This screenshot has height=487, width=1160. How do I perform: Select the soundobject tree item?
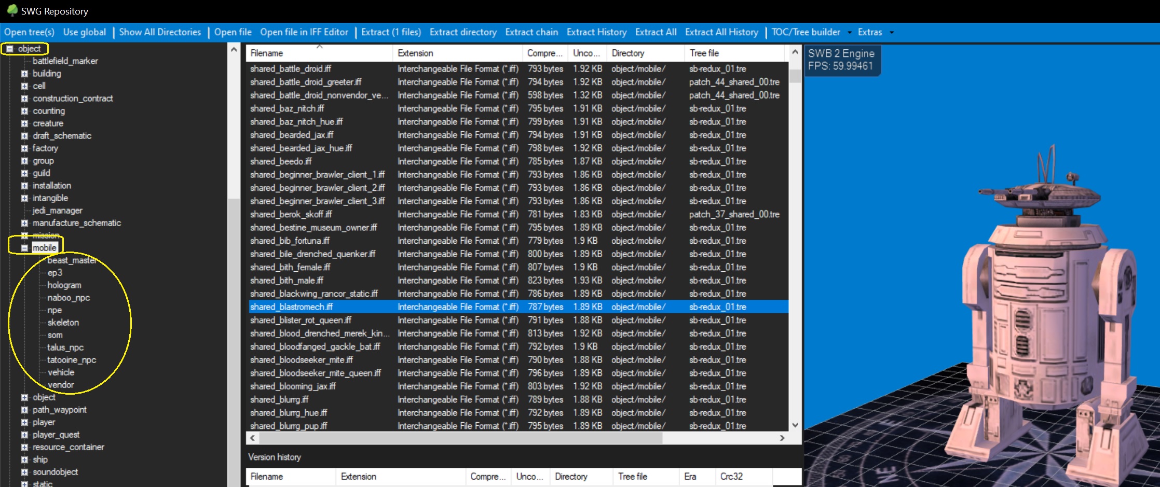click(55, 472)
